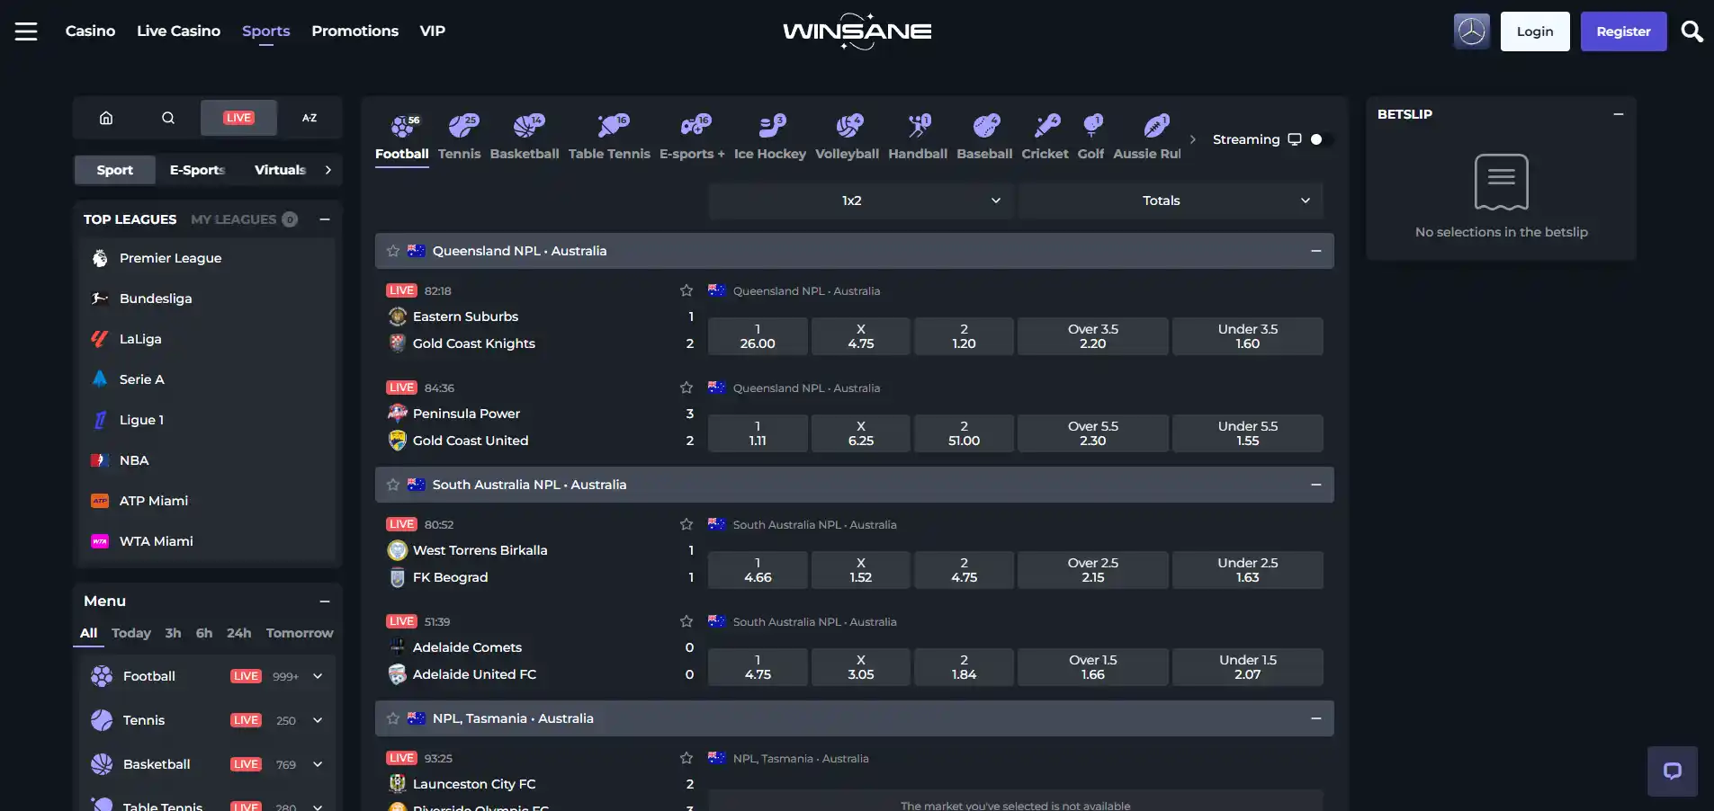Favorite the Queensland NPL league header star
Image resolution: width=1714 pixels, height=811 pixels.
pyautogui.click(x=393, y=251)
